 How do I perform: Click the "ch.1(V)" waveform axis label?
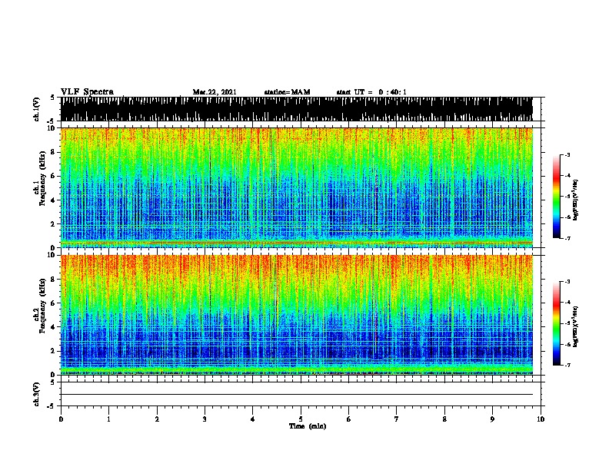[37, 109]
